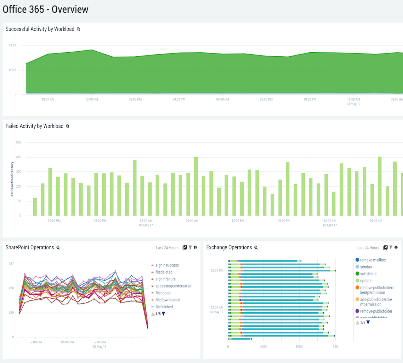
Task: Click the remove-publicfolderclientpermission orange dot
Action: (x=357, y=288)
